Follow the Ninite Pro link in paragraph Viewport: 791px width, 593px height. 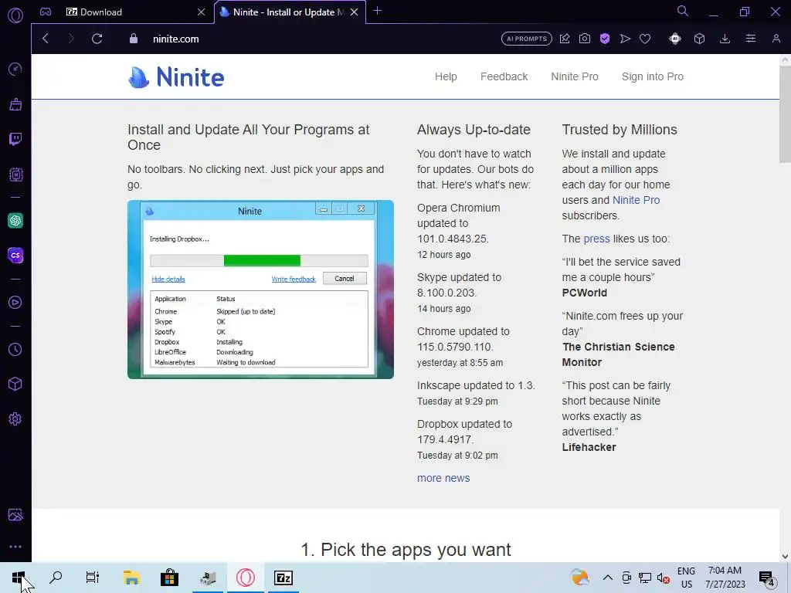coord(636,200)
